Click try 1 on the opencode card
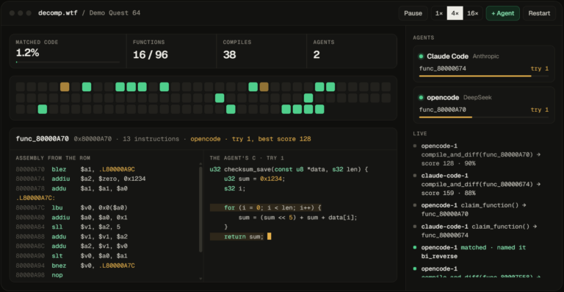Screen dimensions: 564x292 (540, 110)
